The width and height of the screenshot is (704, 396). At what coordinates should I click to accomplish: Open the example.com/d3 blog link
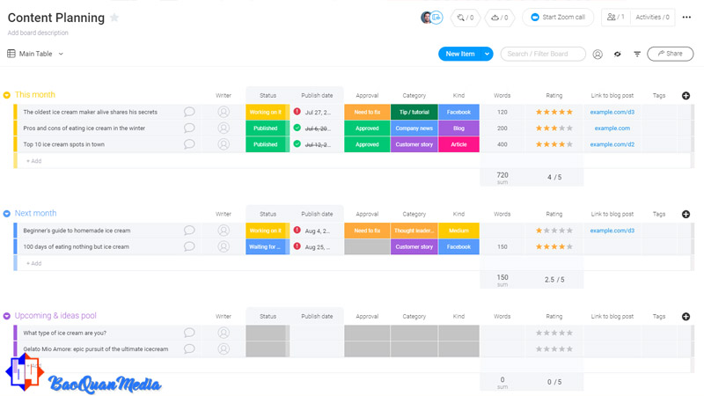click(x=612, y=112)
